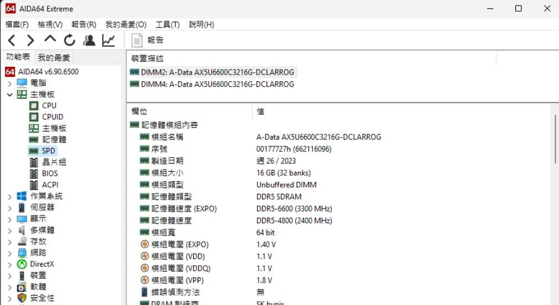Collapse the 主機板 tree node chevron
This screenshot has width=559, height=305.
pyautogui.click(x=9, y=94)
